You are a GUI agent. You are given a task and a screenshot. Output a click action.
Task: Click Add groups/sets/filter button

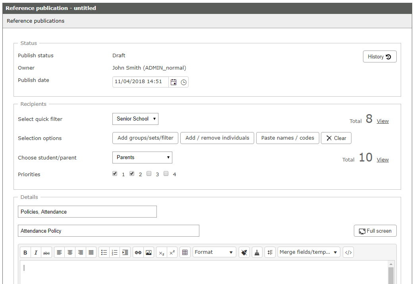[x=145, y=138]
